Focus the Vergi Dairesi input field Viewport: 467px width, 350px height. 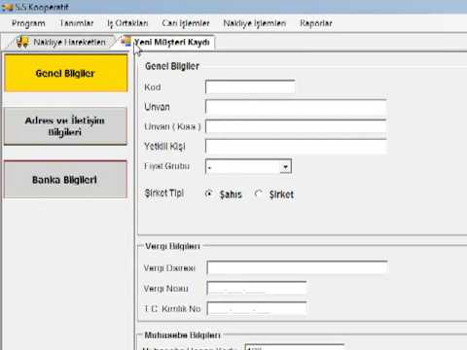coord(297,267)
